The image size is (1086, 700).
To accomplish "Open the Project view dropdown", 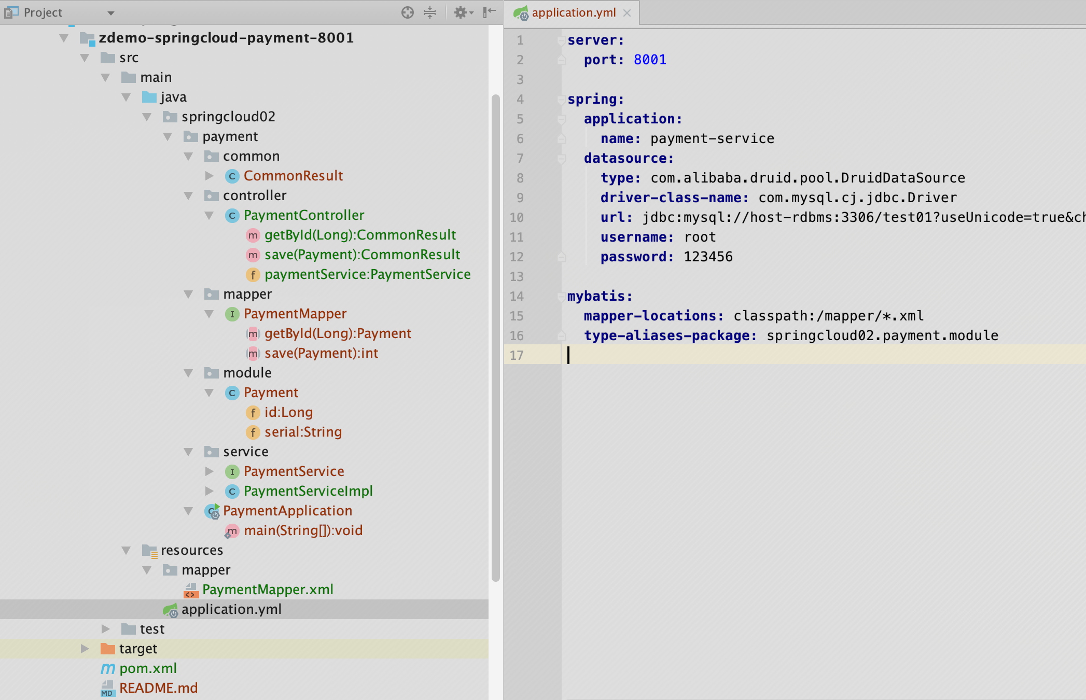I will tap(110, 13).
